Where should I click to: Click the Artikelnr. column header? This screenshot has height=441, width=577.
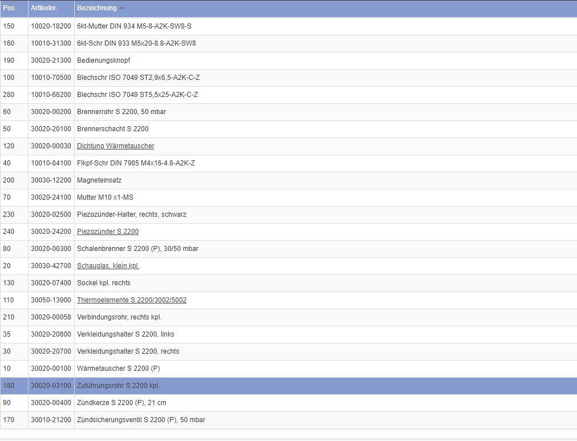pyautogui.click(x=44, y=8)
